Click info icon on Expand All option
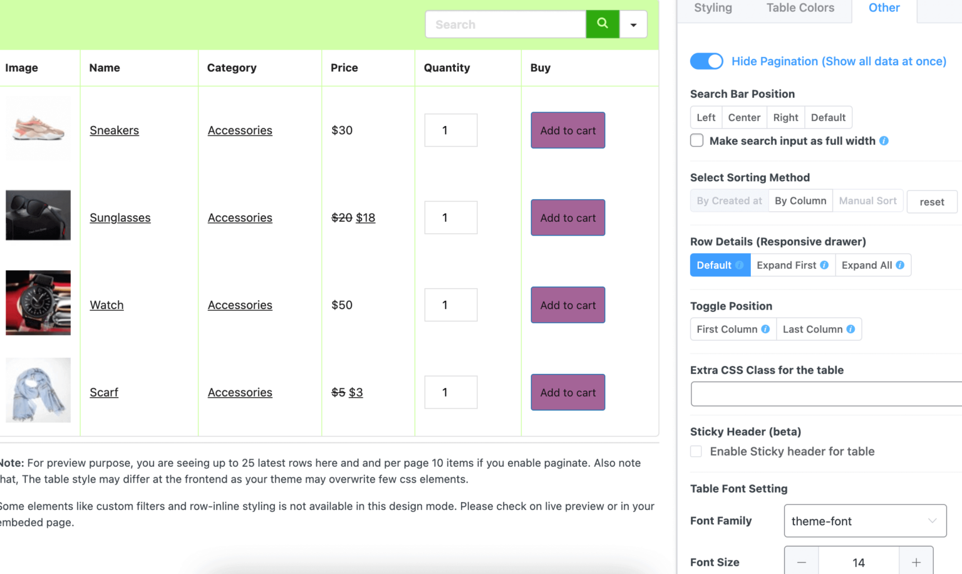The height and width of the screenshot is (574, 962). [900, 265]
